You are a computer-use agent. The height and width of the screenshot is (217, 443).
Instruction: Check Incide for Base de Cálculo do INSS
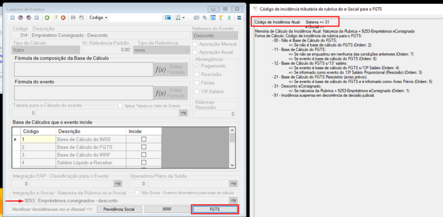(144, 139)
